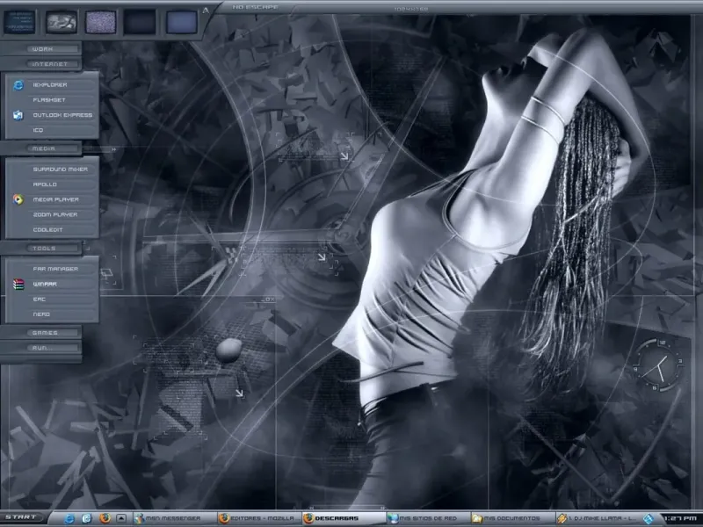
Task: Collapse the Media menu section
Action: pos(44,148)
